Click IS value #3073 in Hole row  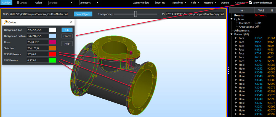271,103
